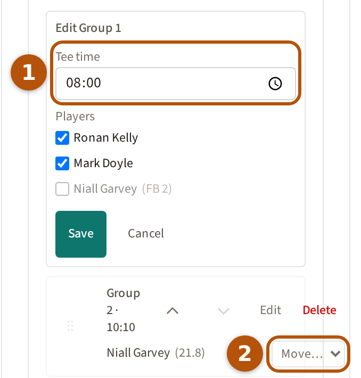
Task: Cancel editing Group 1
Action: tap(146, 233)
